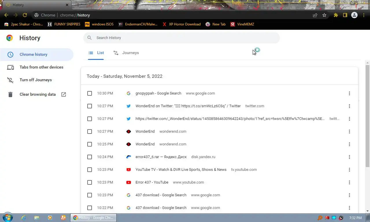This screenshot has width=370, height=222.
Task: Open the media player taskbar icon
Action: tap(50, 218)
